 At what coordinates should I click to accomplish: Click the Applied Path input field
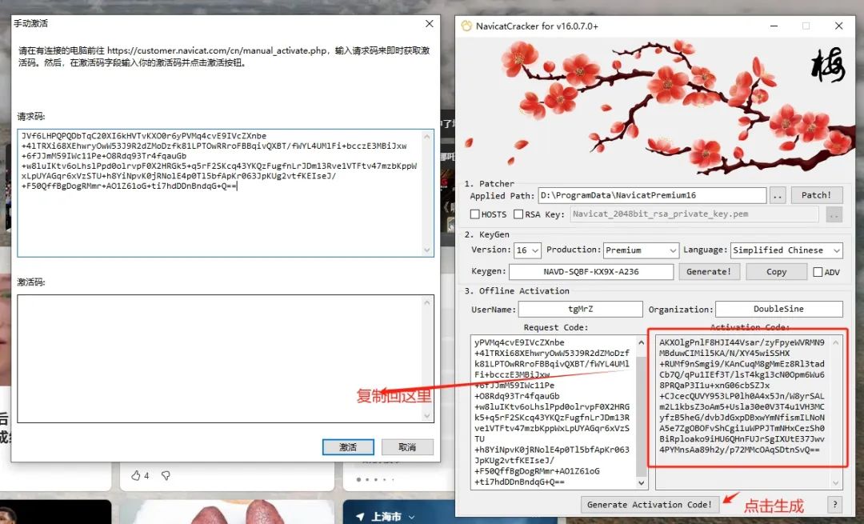[653, 196]
